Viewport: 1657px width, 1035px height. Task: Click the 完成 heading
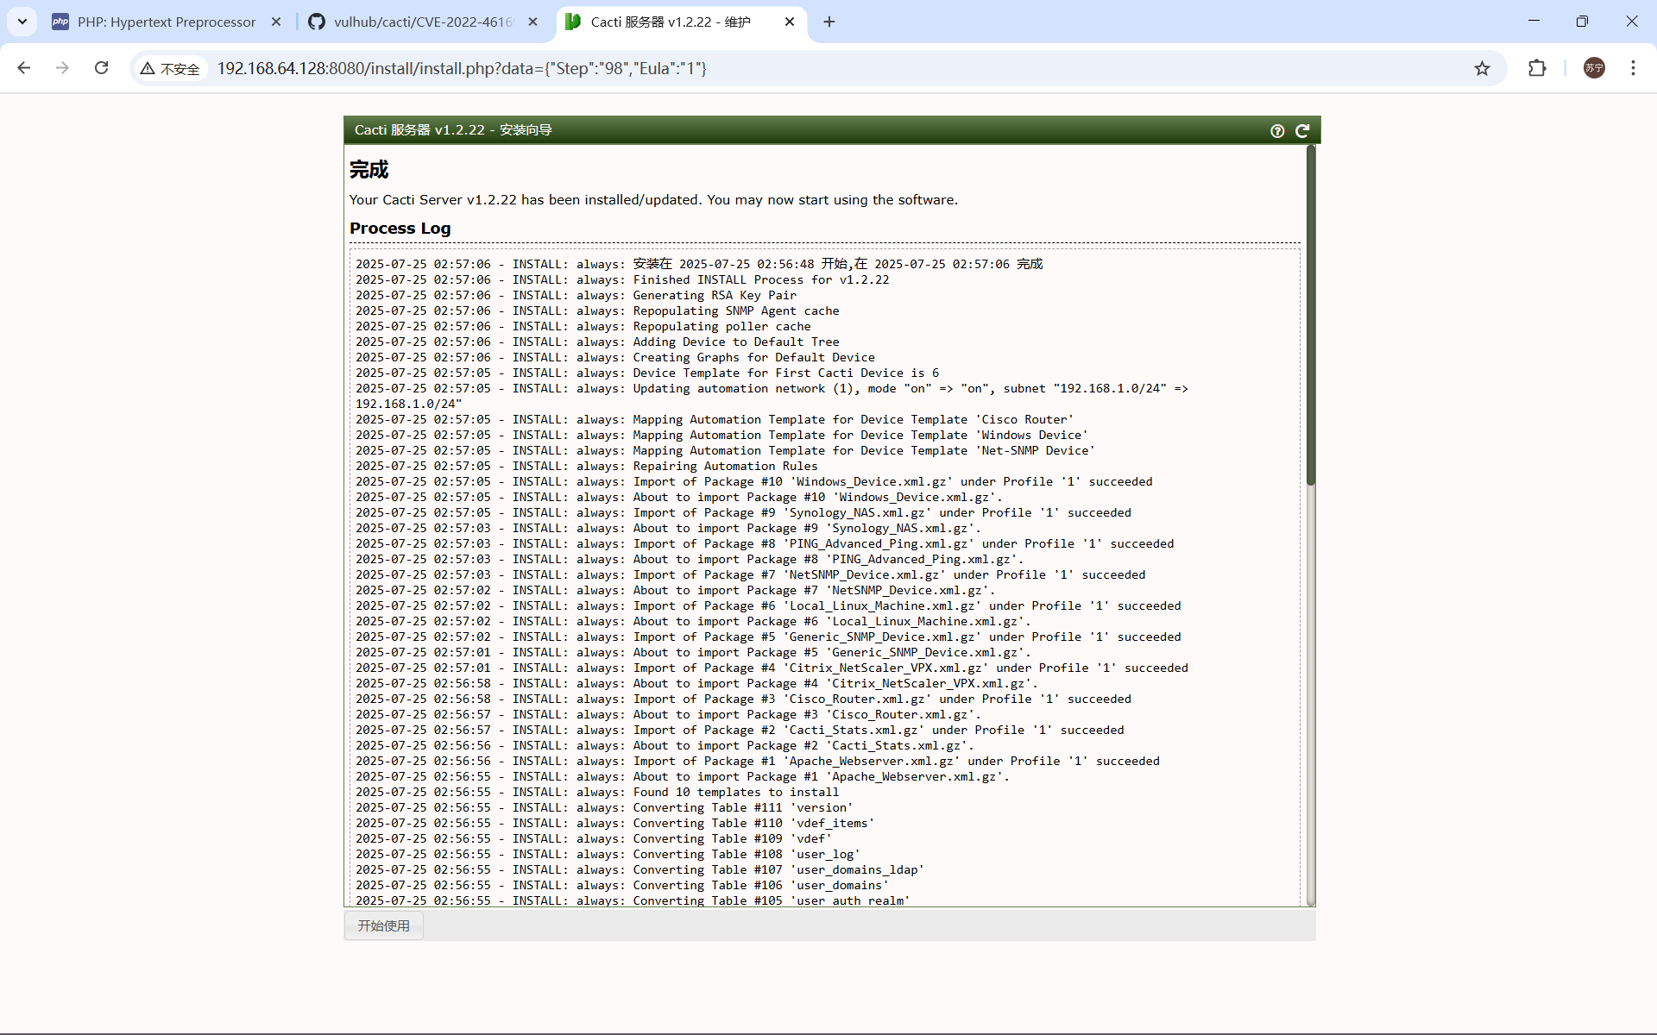point(369,169)
